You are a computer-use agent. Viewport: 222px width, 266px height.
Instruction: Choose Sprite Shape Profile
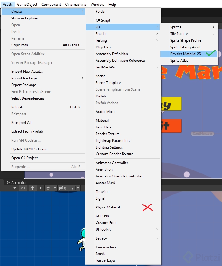[x=189, y=40]
